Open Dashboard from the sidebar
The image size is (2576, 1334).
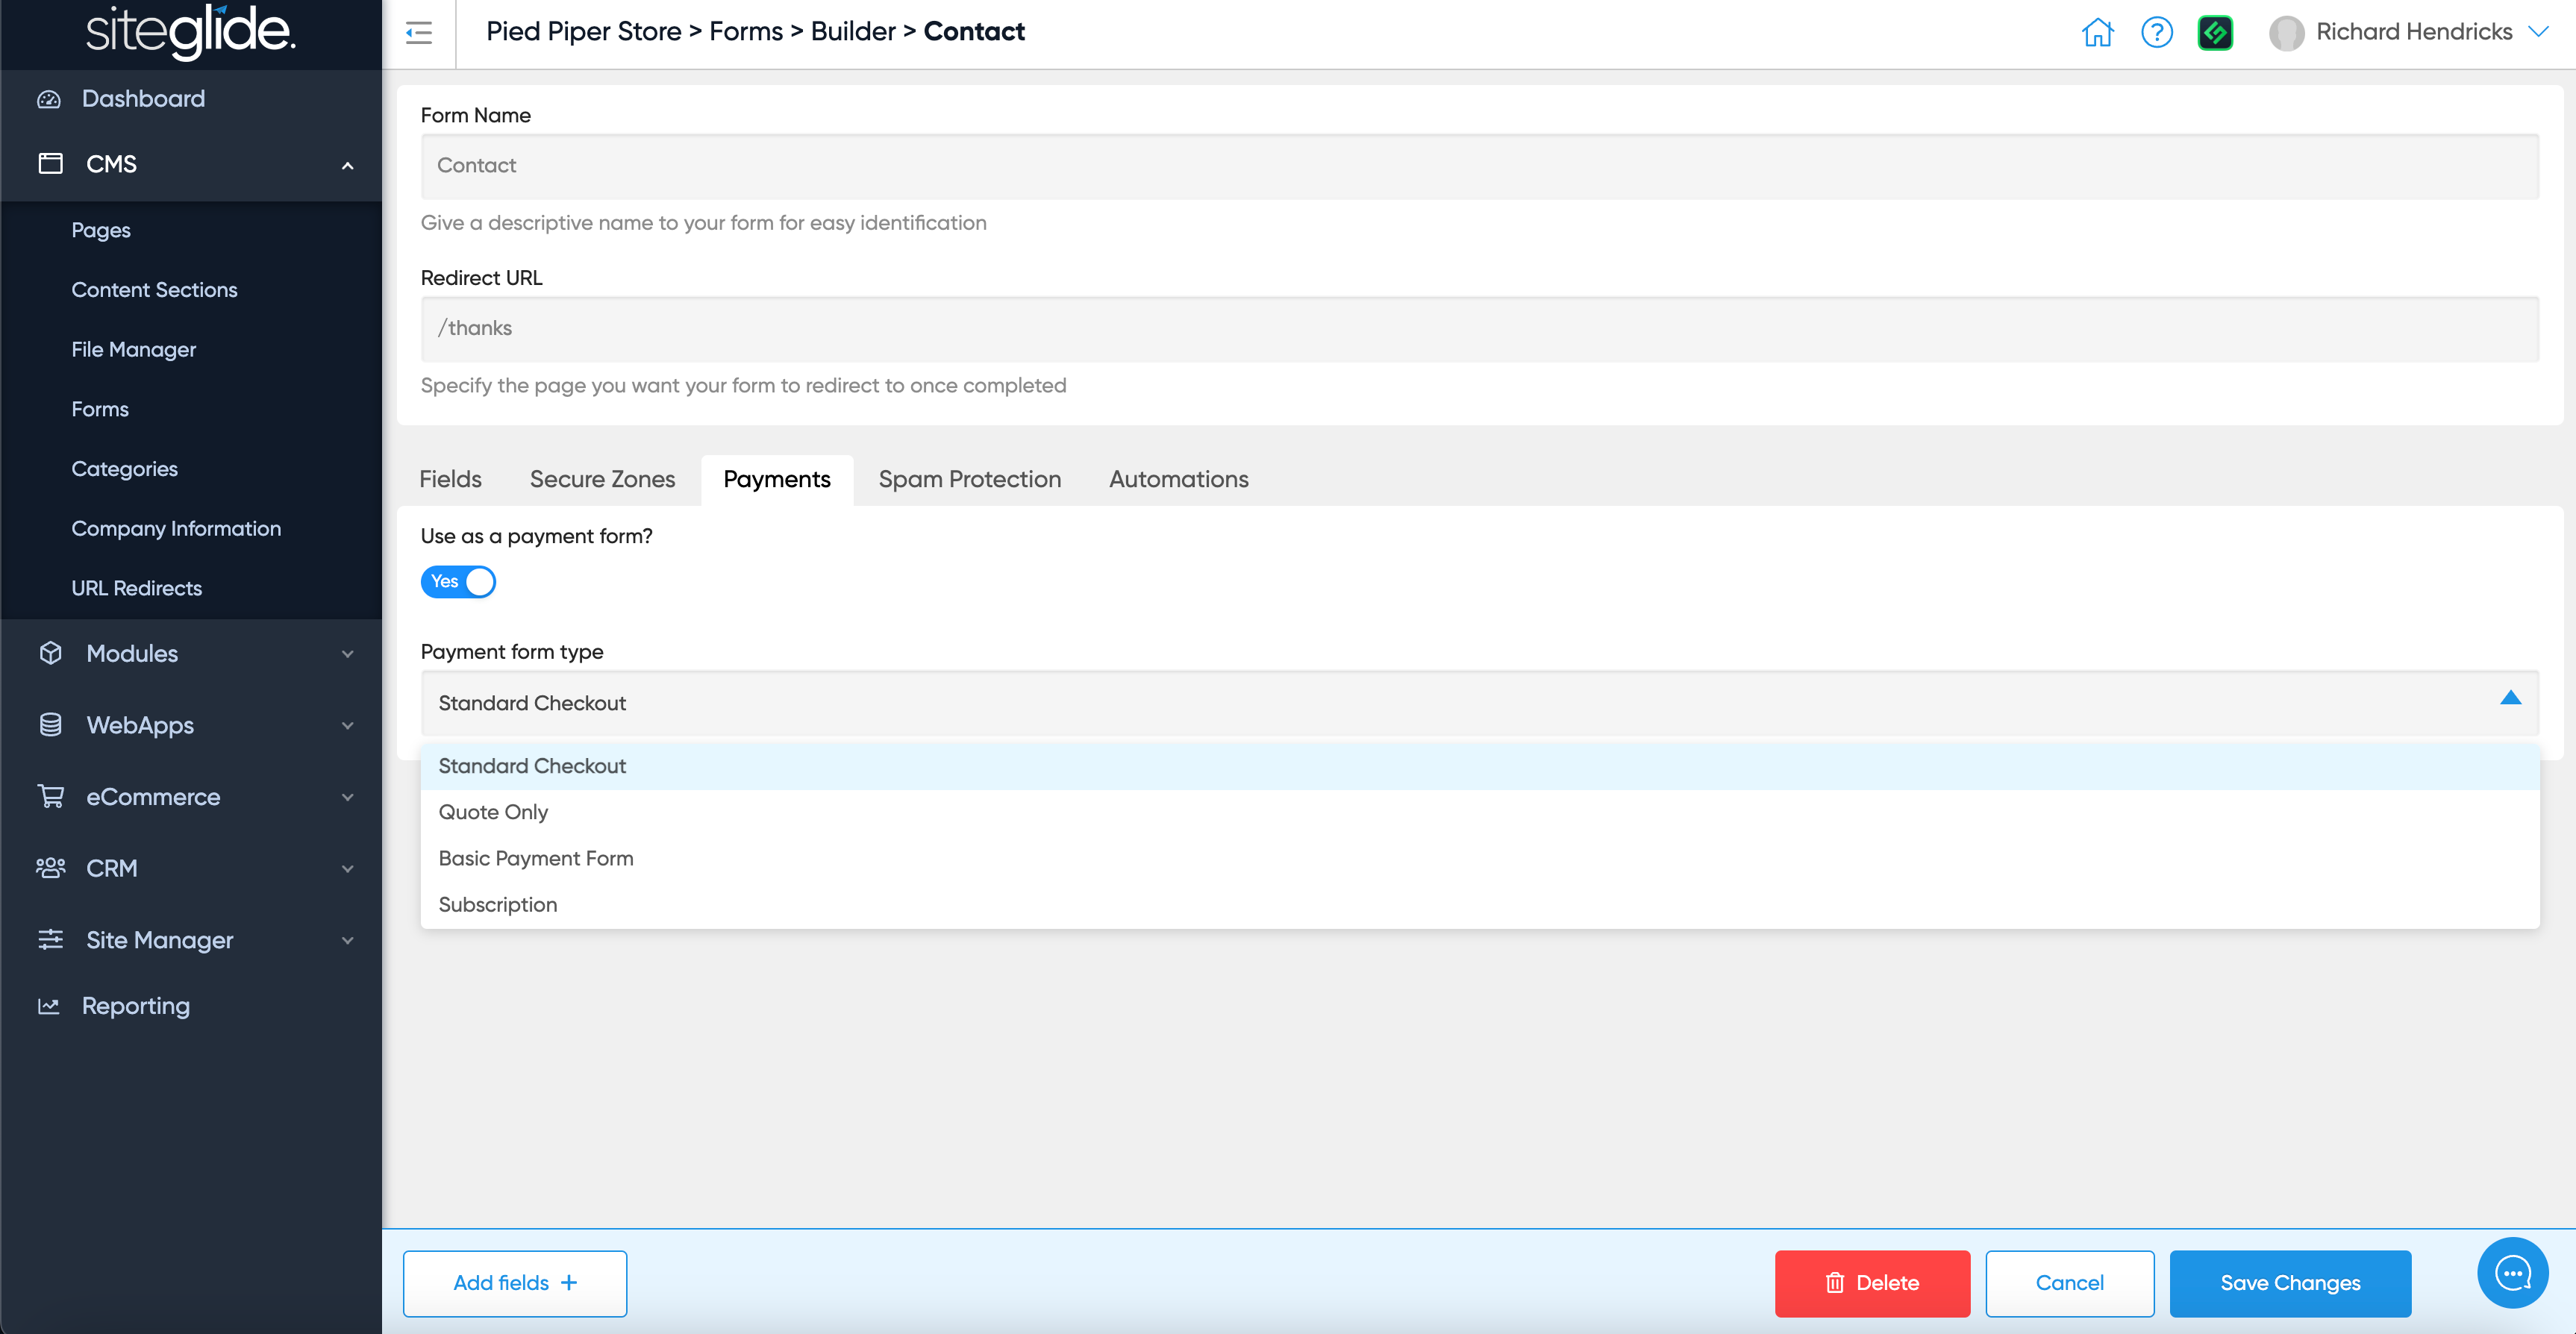(x=143, y=98)
